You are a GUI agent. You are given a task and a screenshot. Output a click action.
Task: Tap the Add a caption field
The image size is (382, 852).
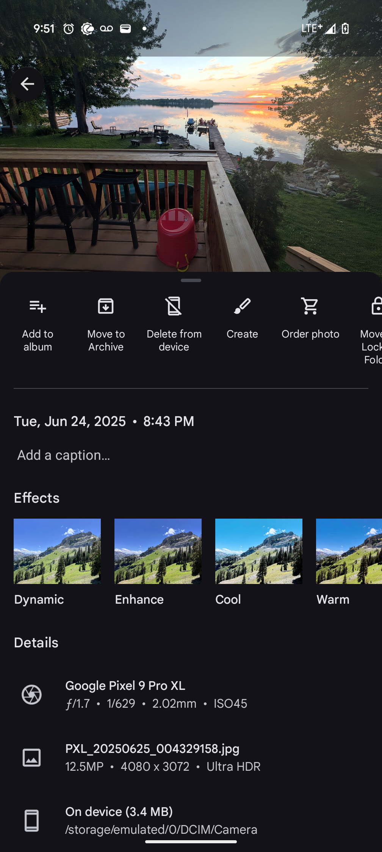point(191,455)
